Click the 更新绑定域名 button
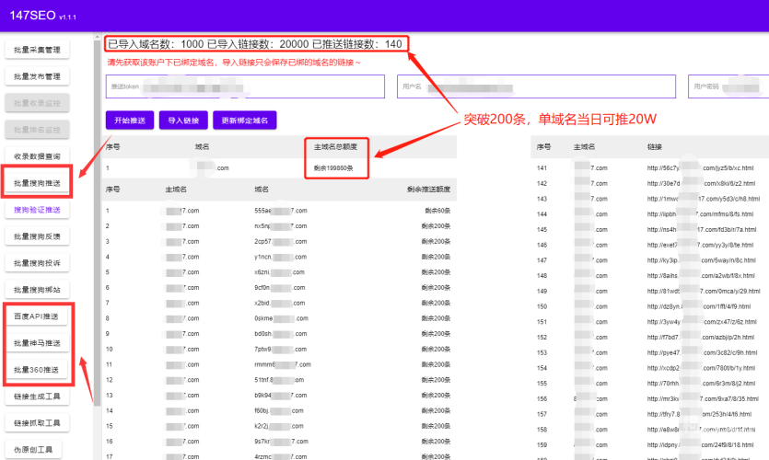The width and height of the screenshot is (769, 460). point(245,121)
